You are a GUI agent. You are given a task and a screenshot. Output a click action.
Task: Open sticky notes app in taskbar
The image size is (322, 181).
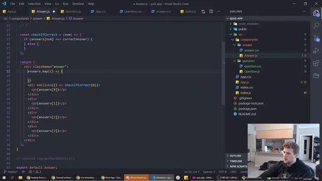point(186,177)
